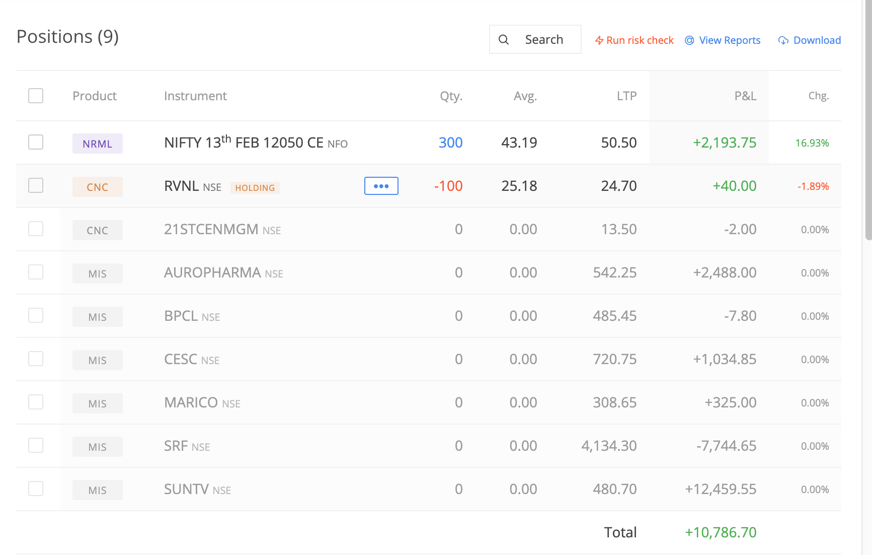This screenshot has height=555, width=872.
Task: Click the magnifier icon in search box
Action: coord(504,40)
